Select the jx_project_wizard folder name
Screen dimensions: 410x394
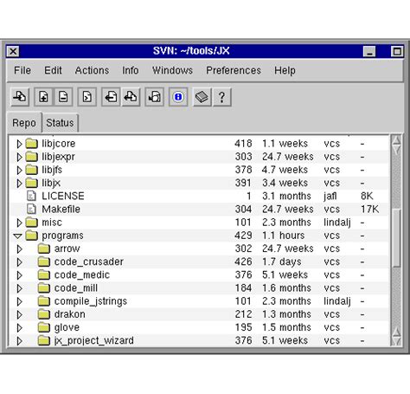[x=94, y=340]
